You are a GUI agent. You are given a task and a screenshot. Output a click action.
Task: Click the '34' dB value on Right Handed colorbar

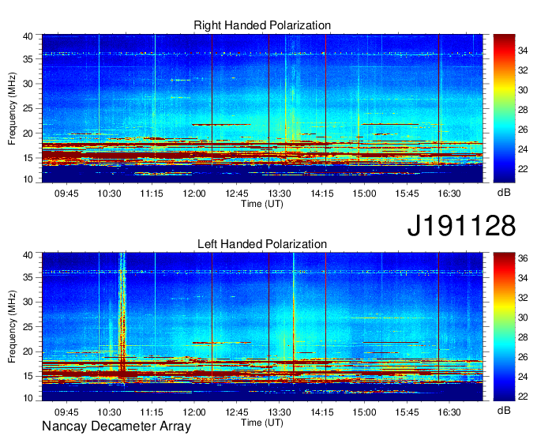pyautogui.click(x=523, y=51)
